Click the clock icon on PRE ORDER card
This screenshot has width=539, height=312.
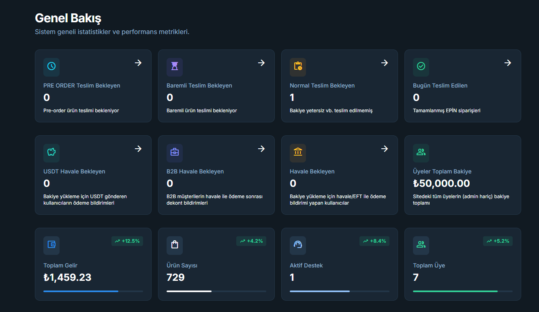(51, 67)
